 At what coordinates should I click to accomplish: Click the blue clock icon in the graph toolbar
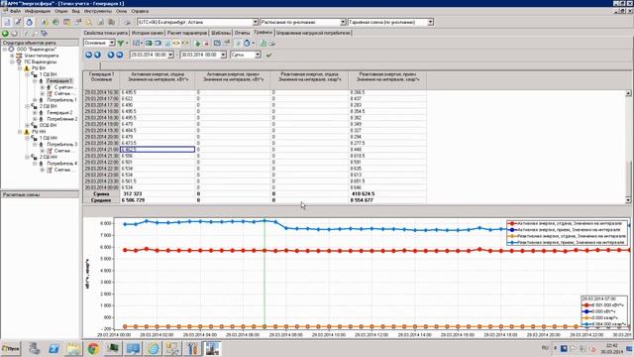pos(247,43)
